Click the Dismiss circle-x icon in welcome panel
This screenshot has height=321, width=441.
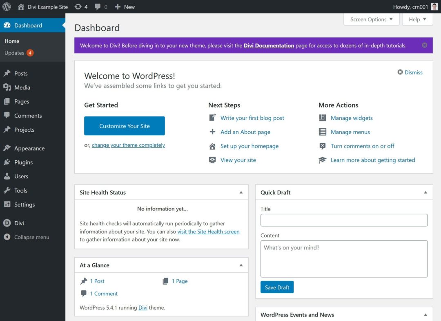pyautogui.click(x=400, y=72)
